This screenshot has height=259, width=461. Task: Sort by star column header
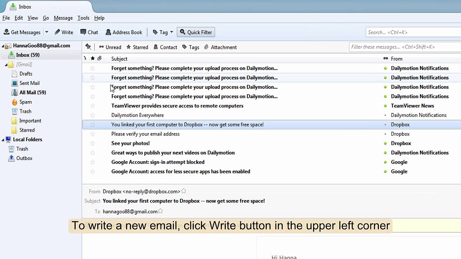(93, 59)
